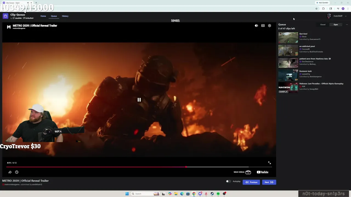Select 'Nakwon: Last Paradise' clip title

(x=321, y=84)
